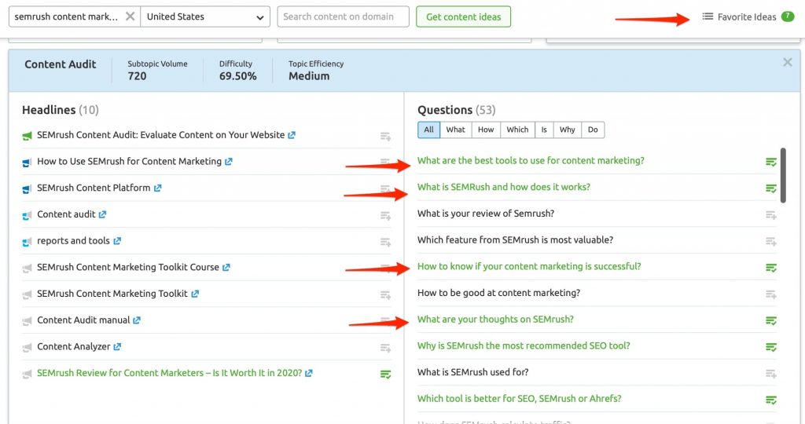Screen dimensions: 805x424
Task: Open external link for SEMrush Content Audit: Evaluate Content
Action: pyautogui.click(x=292, y=135)
